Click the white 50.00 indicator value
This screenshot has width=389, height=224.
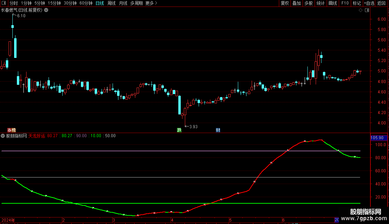click(x=111, y=136)
